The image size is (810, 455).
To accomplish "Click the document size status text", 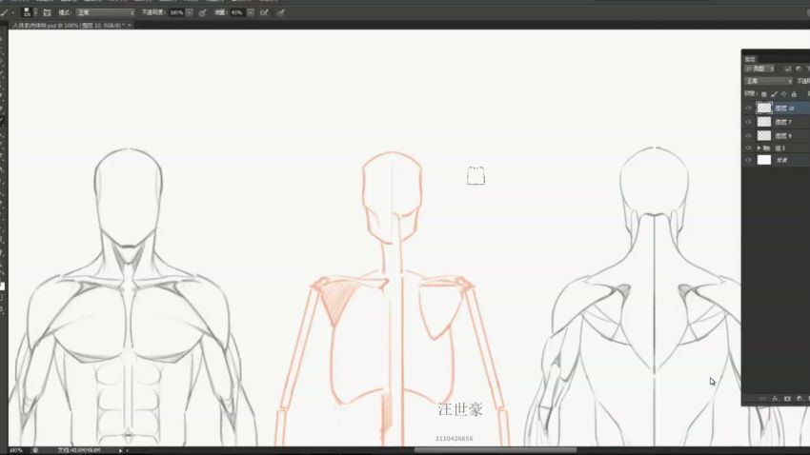I will tap(79, 450).
